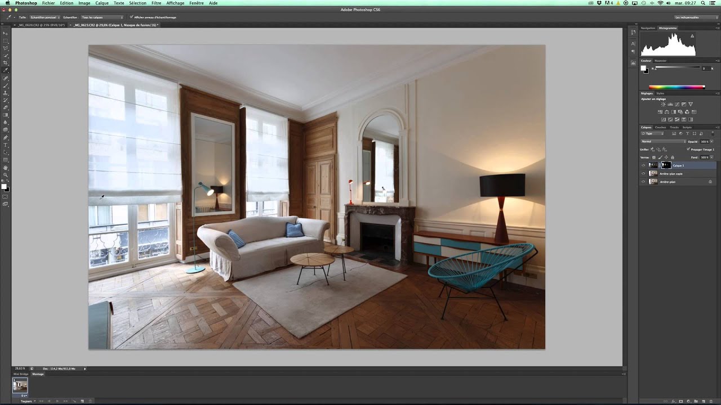Toggle Propager l'image 1 checkbox

tap(688, 149)
